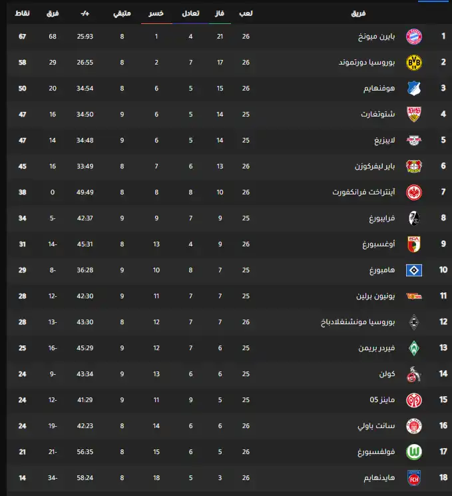Click the فاز wins column header
Viewport: 452px width, 496px height.
coord(219,13)
